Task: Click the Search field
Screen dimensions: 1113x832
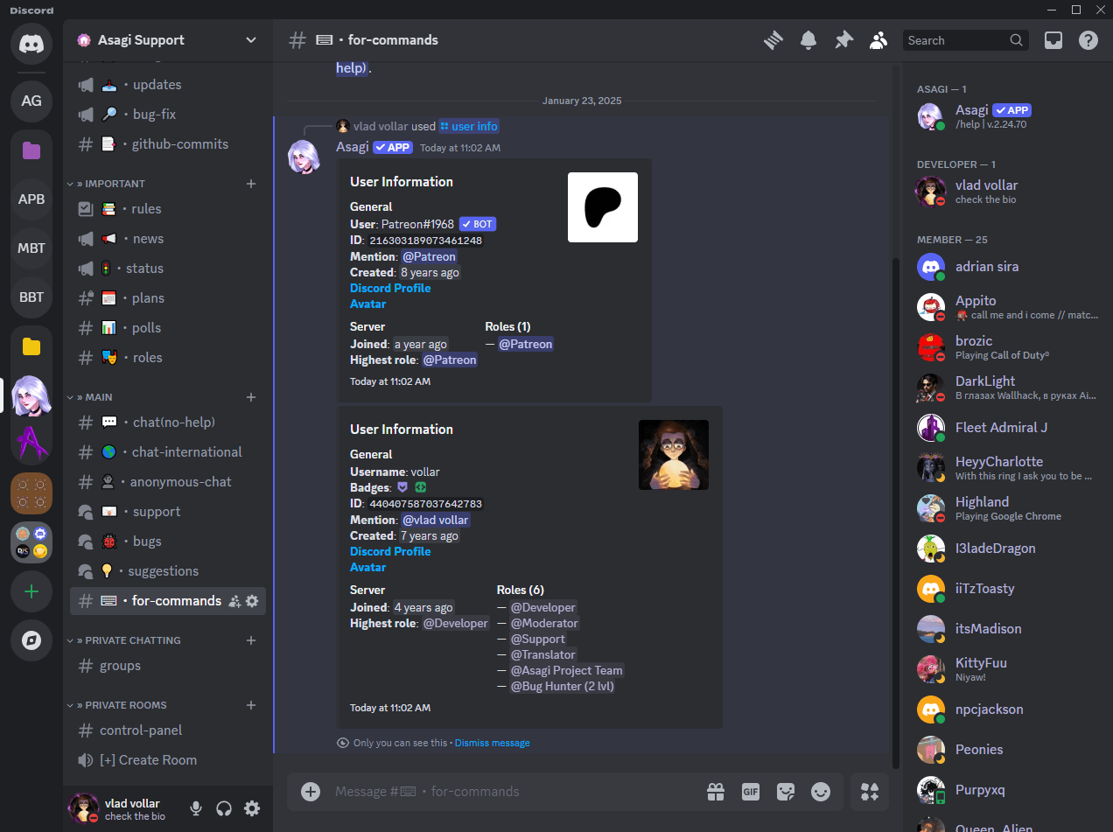Action: point(965,40)
